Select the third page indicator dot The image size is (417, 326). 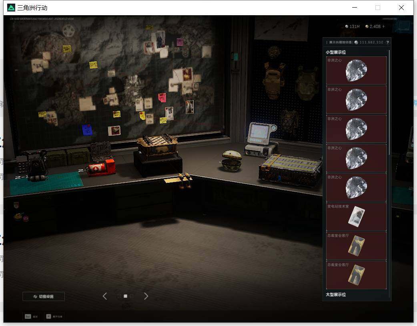[x=132, y=296]
